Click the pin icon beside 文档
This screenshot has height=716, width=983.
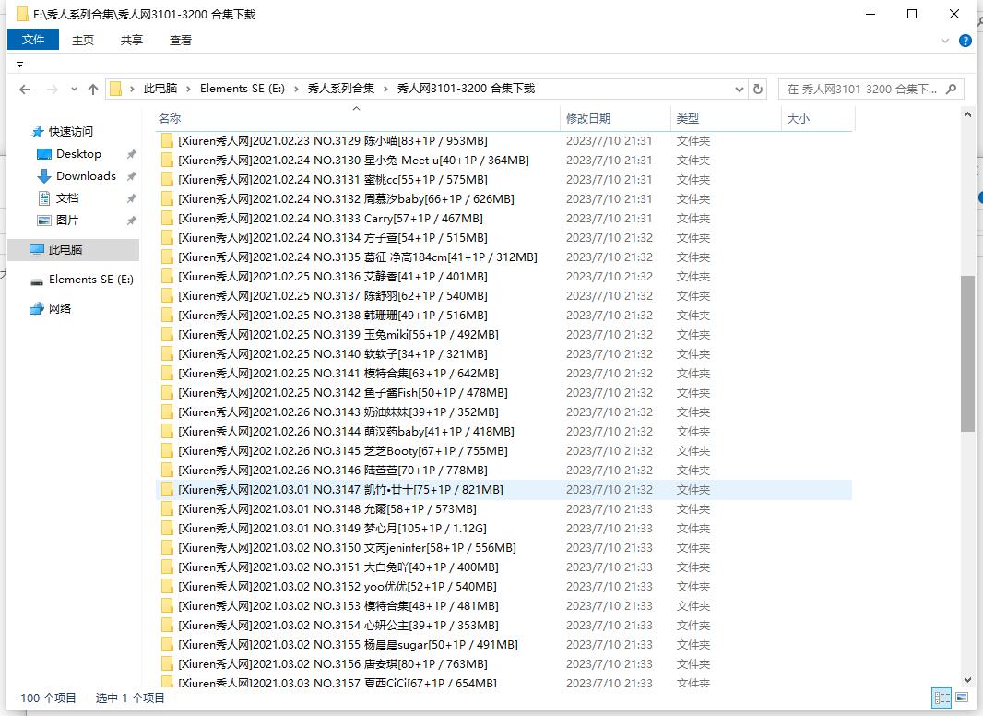click(131, 199)
